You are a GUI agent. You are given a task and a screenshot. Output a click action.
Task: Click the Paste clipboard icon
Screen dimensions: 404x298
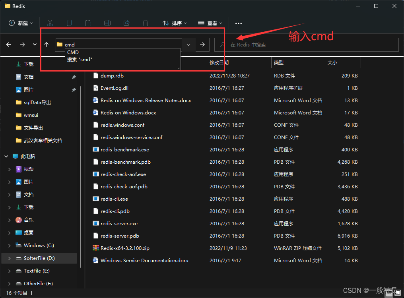[88, 23]
